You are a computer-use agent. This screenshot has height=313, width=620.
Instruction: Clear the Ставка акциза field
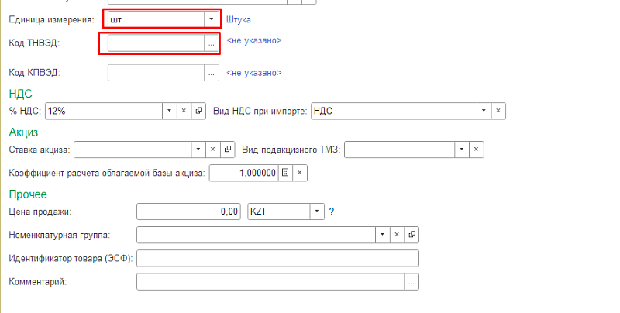coord(212,149)
